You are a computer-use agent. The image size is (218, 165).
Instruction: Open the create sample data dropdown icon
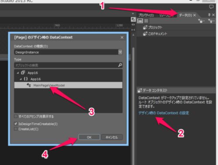201,21
